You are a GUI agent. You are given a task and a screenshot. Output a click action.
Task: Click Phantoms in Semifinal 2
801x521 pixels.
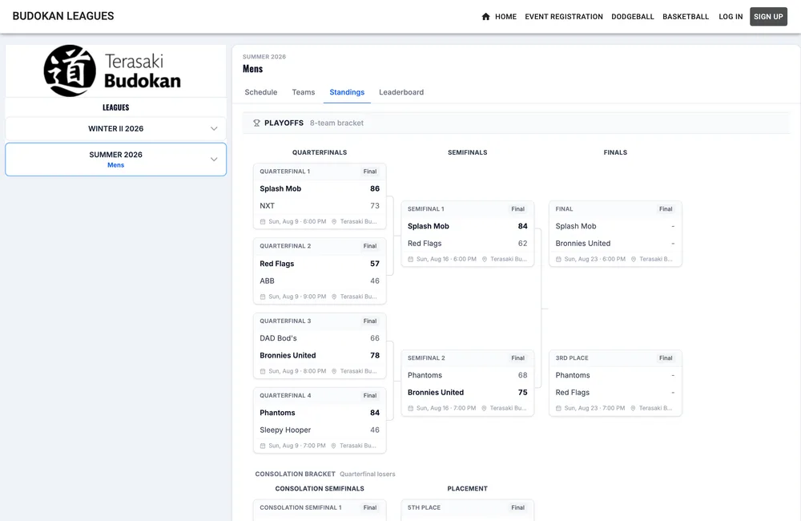425,376
